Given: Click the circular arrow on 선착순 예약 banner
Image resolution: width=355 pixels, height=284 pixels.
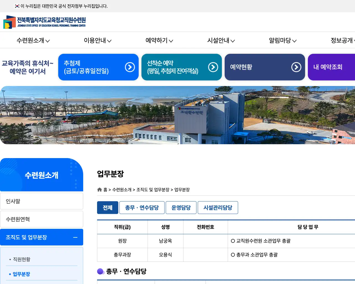Looking at the screenshot, I should click(x=213, y=67).
